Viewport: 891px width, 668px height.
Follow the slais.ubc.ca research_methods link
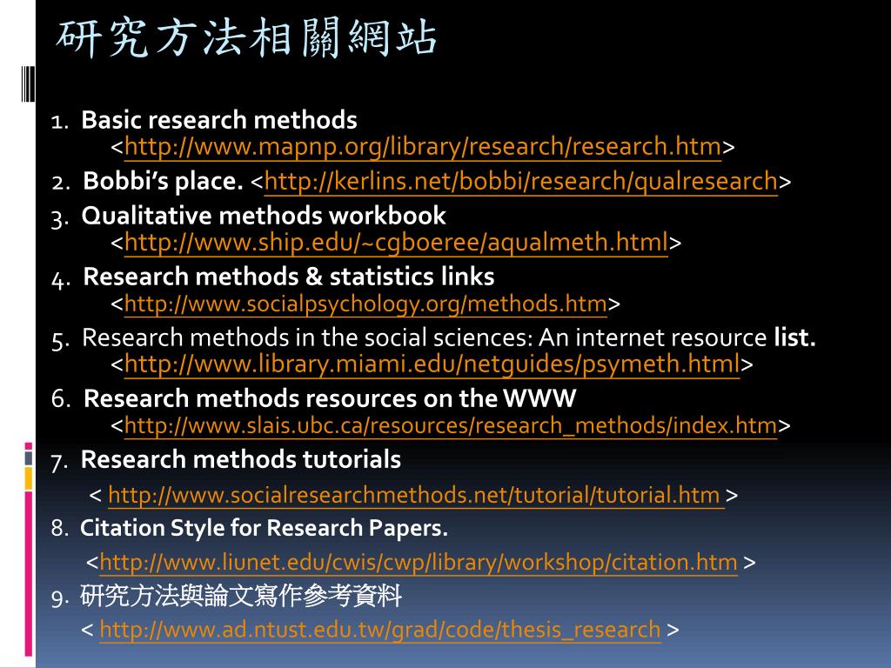(x=451, y=425)
